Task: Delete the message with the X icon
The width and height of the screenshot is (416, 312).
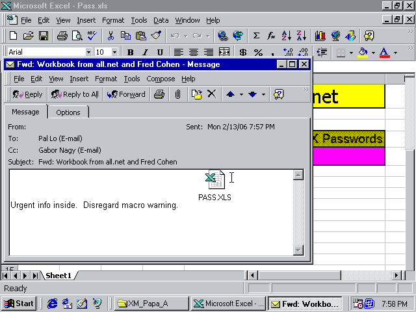Action: 211,94
